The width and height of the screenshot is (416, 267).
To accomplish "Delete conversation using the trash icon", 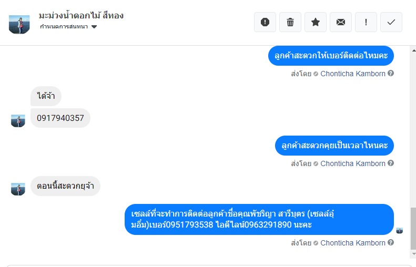I will tap(290, 22).
